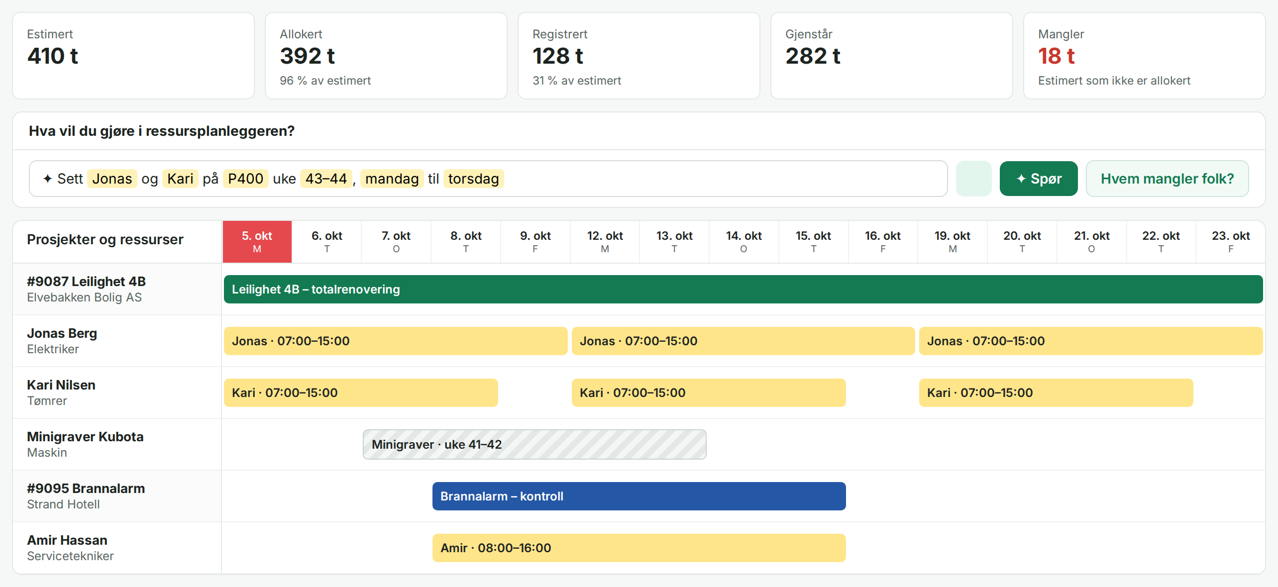Screen dimensions: 1278x587
Task: Select resource row Amir Hassan
Action: coord(117,548)
